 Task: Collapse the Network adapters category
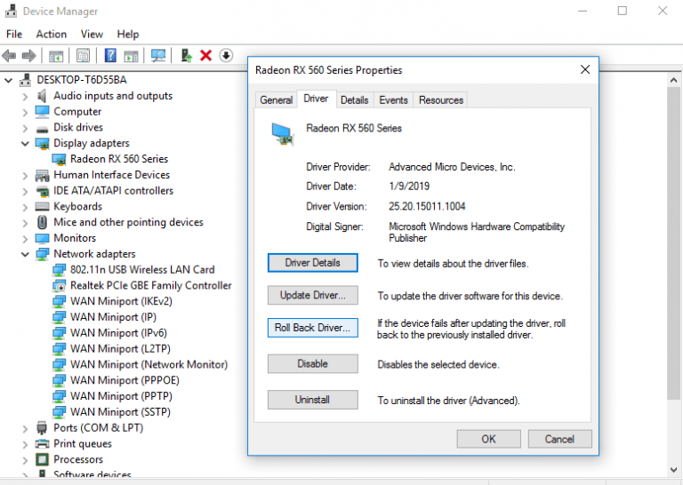coord(25,254)
